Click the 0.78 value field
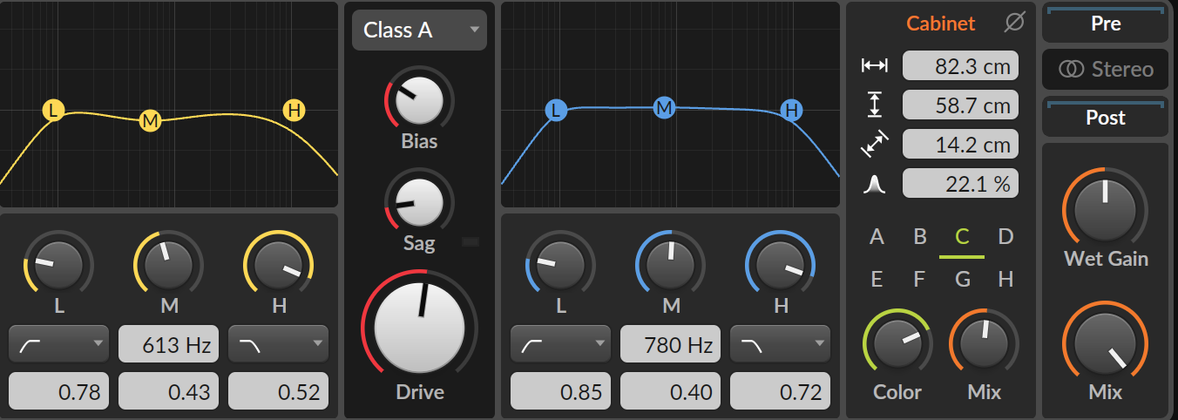The width and height of the screenshot is (1178, 420). point(58,391)
